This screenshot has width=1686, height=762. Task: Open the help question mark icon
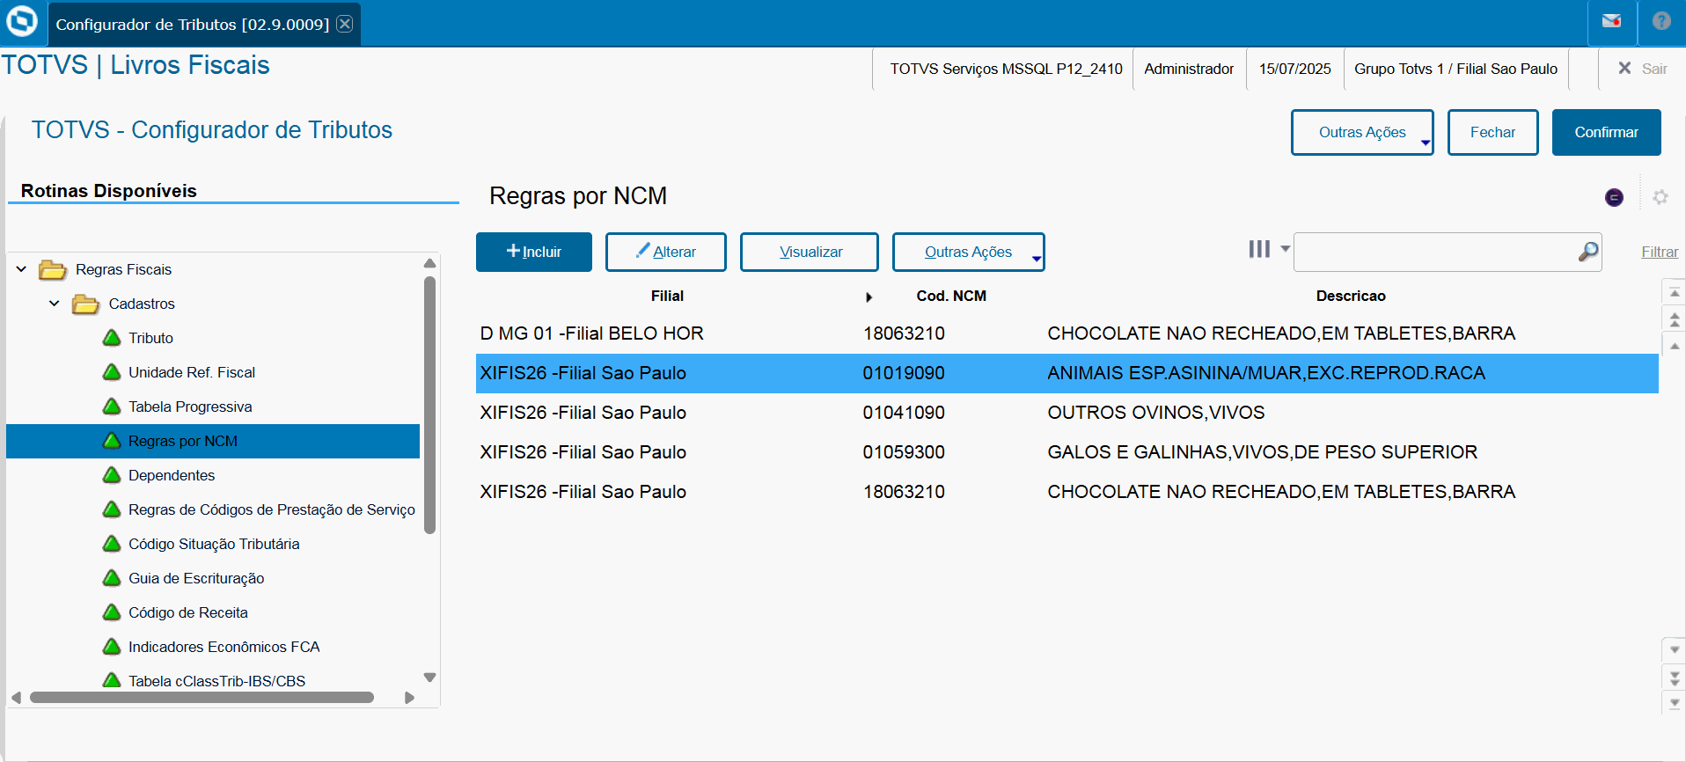(1661, 22)
